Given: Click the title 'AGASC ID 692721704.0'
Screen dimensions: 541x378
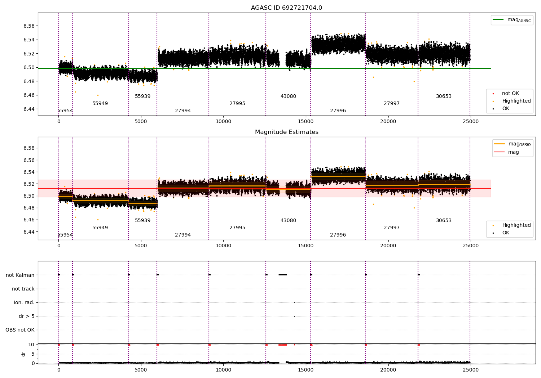Looking at the screenshot, I should coord(286,8).
